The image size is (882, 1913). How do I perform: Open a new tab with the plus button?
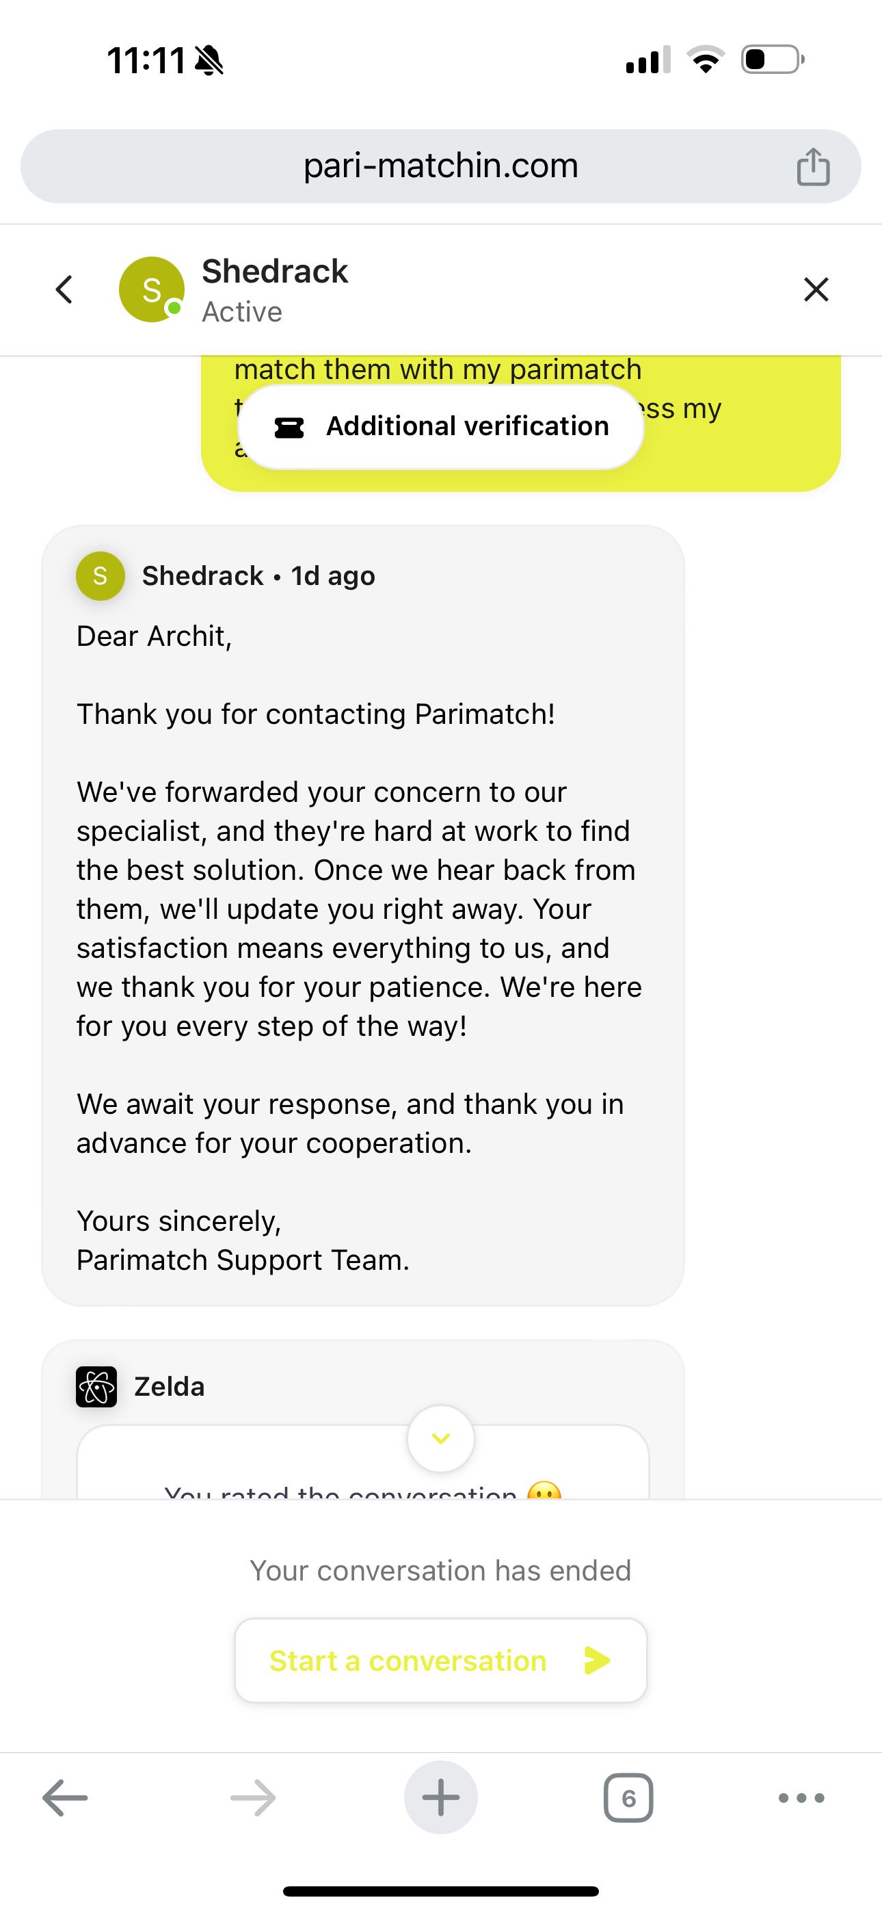[x=441, y=1798]
